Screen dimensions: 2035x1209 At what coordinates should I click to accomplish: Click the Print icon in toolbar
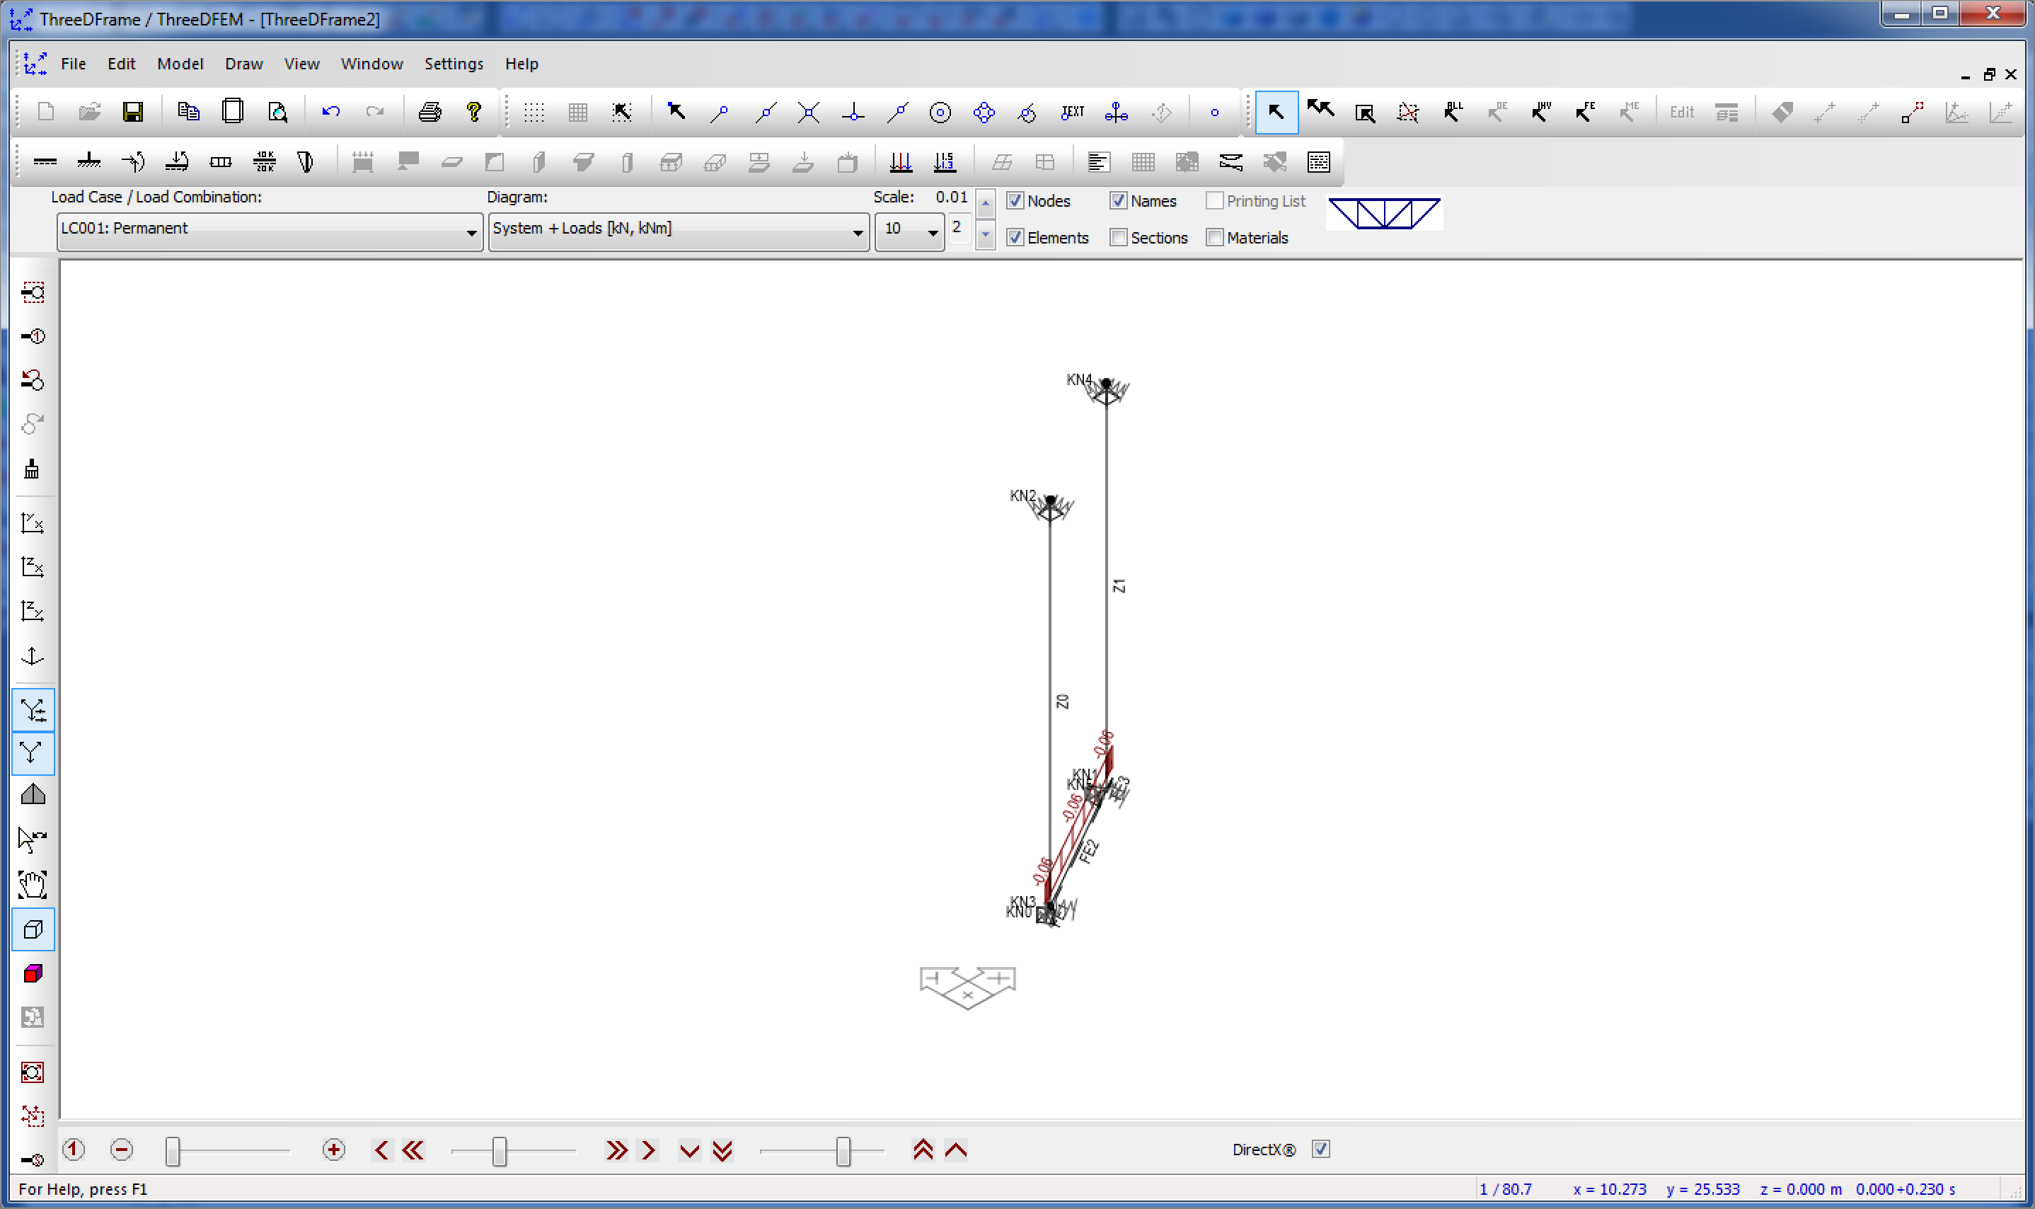tap(430, 112)
